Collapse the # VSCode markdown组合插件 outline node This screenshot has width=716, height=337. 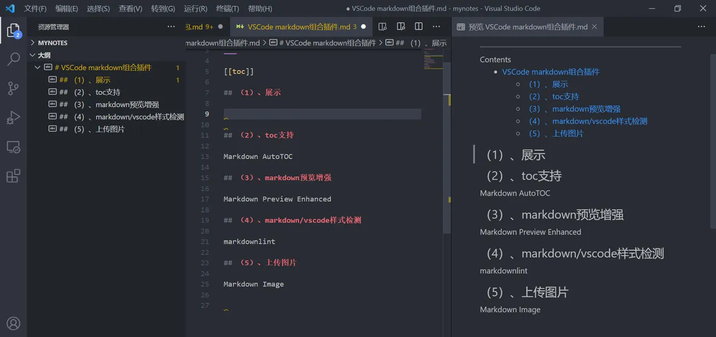37,68
